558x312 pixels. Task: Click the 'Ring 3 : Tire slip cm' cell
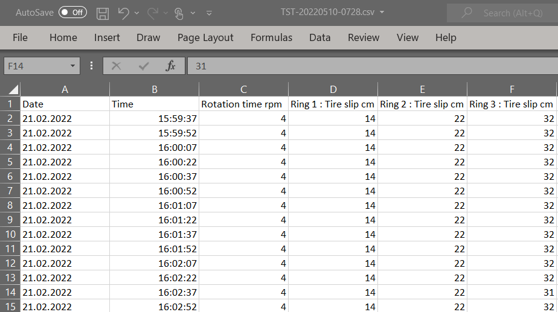(512, 104)
